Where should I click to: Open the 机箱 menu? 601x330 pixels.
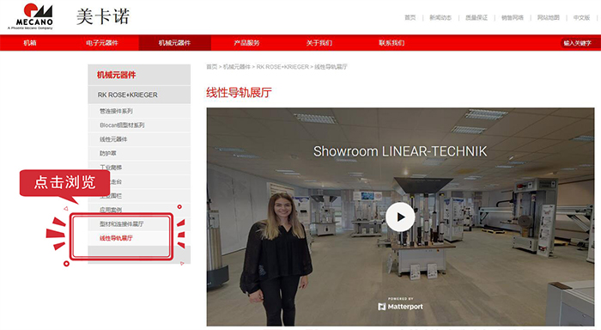click(x=30, y=43)
